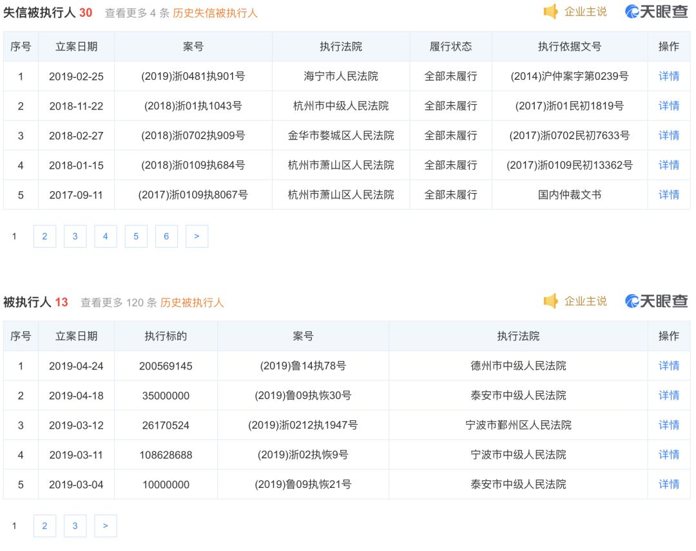Click document number (2017)浙0702民初7633号
The image size is (696, 551).
(x=570, y=136)
